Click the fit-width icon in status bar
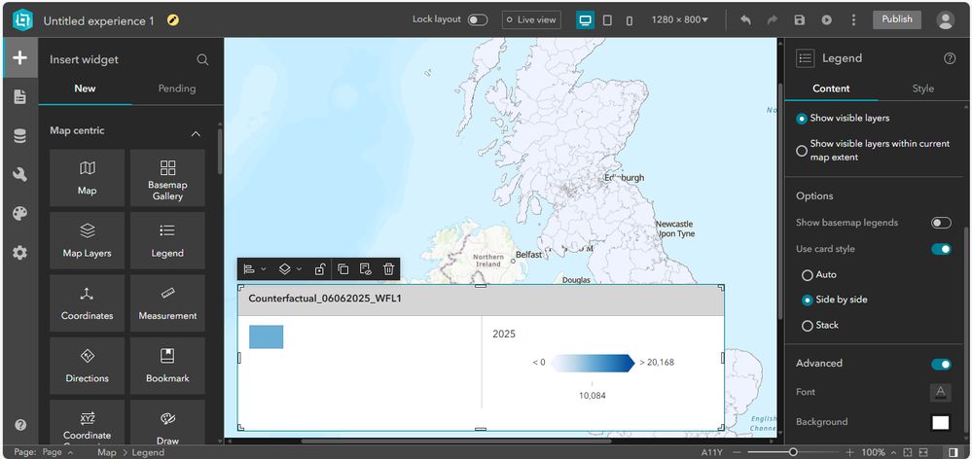The image size is (972, 459). 923,452
